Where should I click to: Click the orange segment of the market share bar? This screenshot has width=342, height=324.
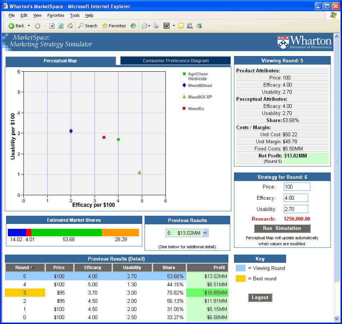click(x=120, y=233)
